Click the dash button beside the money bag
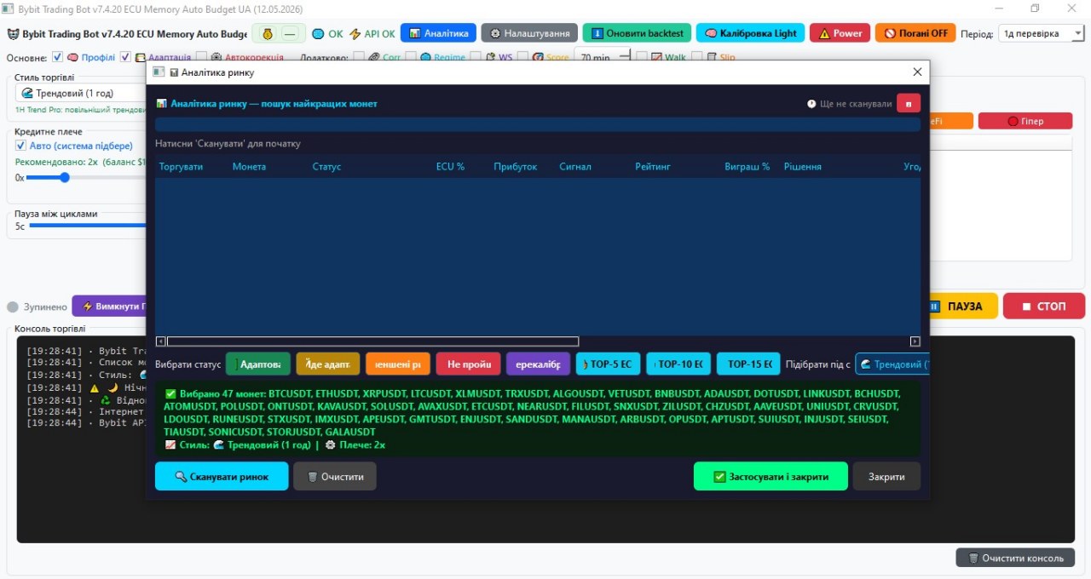The height and width of the screenshot is (579, 1091). (x=292, y=34)
